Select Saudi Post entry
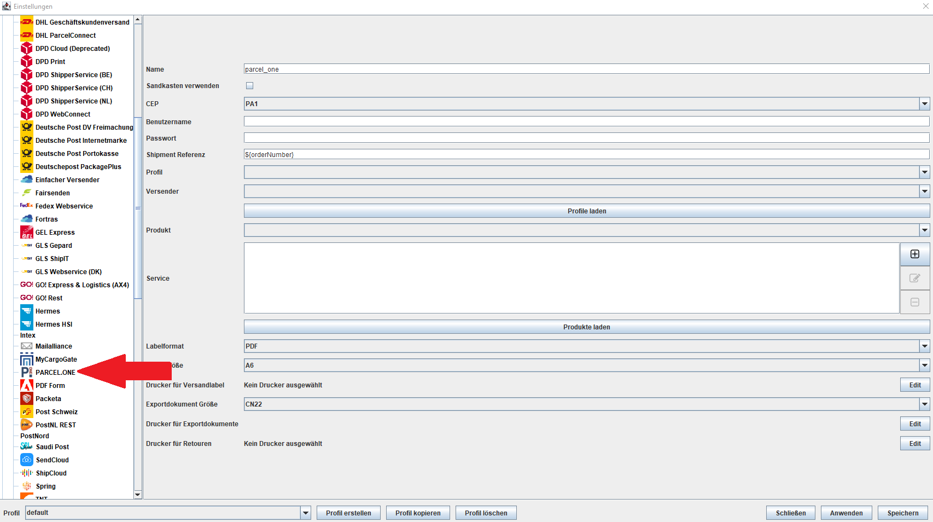 click(53, 447)
